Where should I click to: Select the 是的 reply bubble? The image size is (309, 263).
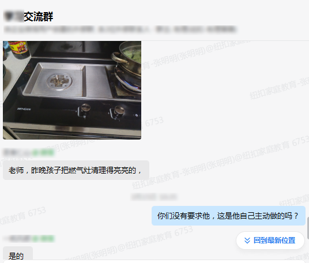point(18,255)
